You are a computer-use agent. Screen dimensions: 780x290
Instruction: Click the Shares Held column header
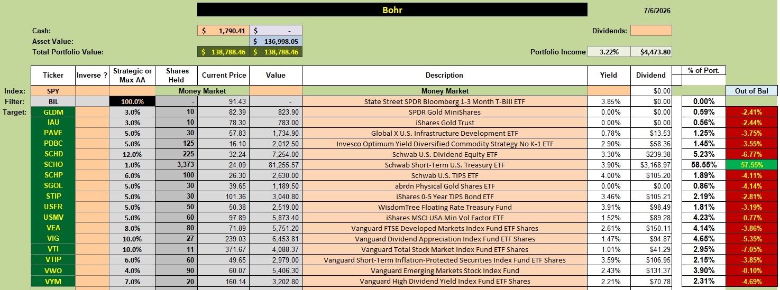coord(176,76)
